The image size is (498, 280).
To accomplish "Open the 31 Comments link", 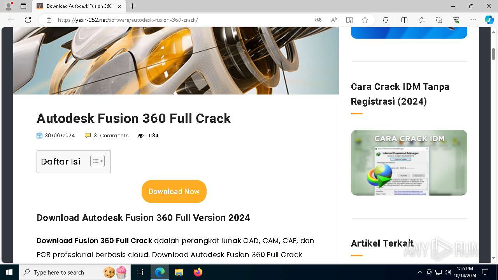I will point(111,135).
